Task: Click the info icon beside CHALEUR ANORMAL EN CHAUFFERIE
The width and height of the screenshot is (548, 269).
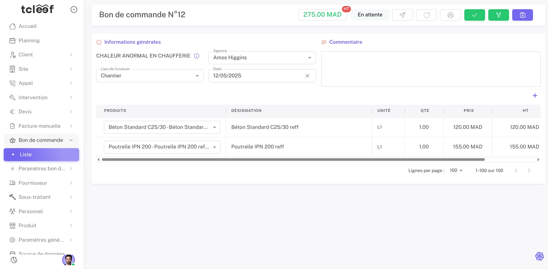Action: click(197, 56)
